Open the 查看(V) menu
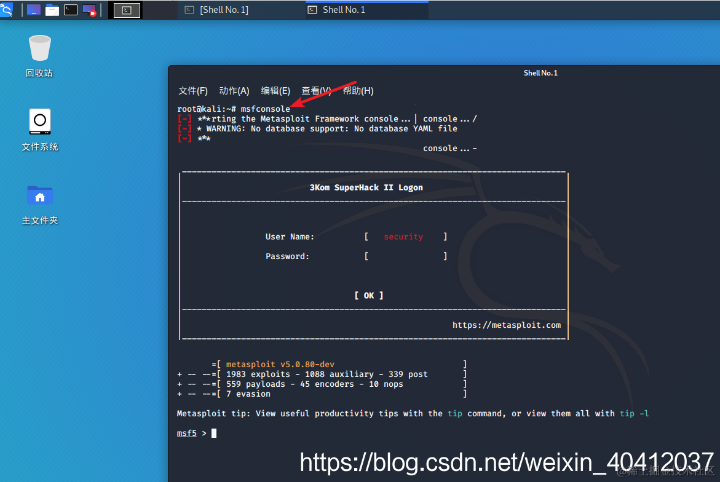 point(317,91)
